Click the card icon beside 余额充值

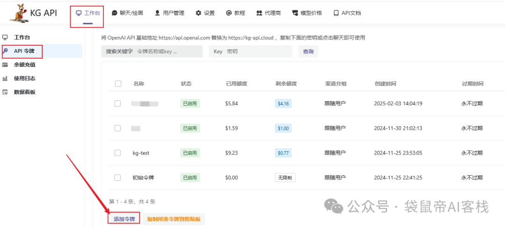point(5,64)
